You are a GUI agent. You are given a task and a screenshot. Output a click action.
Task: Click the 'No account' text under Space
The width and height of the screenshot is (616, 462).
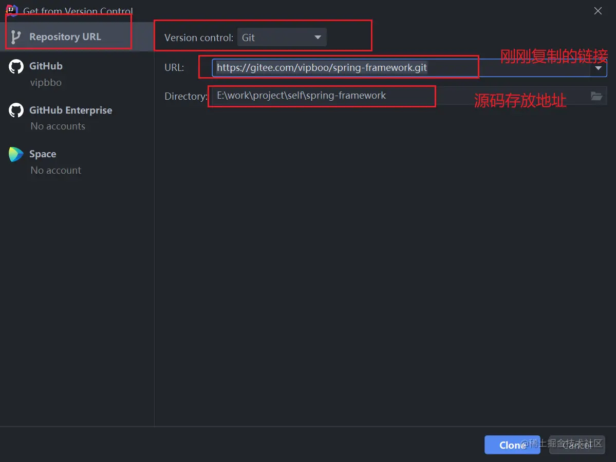56,170
